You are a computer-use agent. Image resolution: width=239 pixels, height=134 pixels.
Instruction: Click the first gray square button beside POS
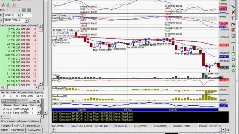(24, 10)
